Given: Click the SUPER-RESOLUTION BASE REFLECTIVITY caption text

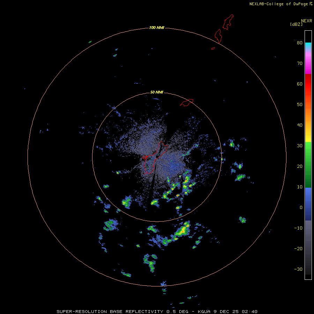Looking at the screenshot, I should pyautogui.click(x=111, y=312).
